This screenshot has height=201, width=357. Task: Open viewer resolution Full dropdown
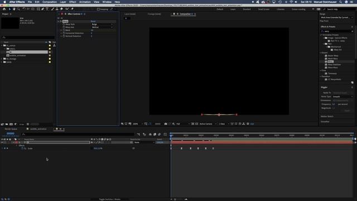tap(183, 124)
